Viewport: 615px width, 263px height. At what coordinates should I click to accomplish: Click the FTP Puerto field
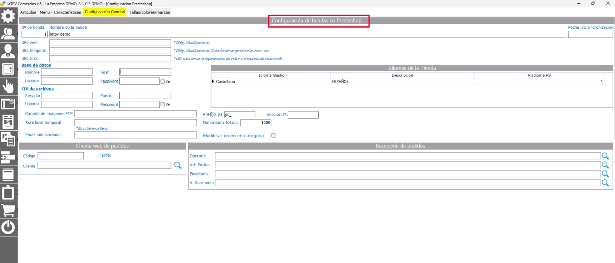point(145,96)
